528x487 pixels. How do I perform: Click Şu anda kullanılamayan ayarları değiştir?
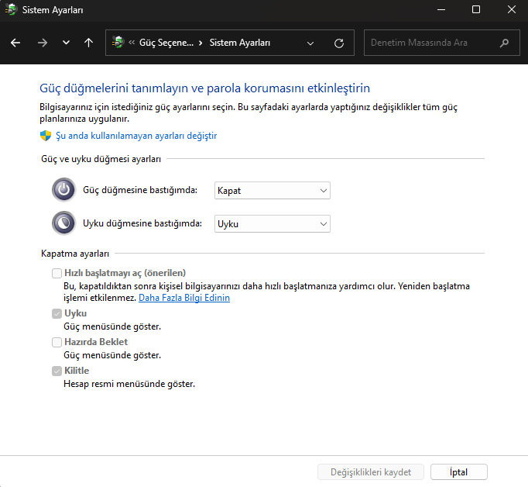tap(136, 136)
